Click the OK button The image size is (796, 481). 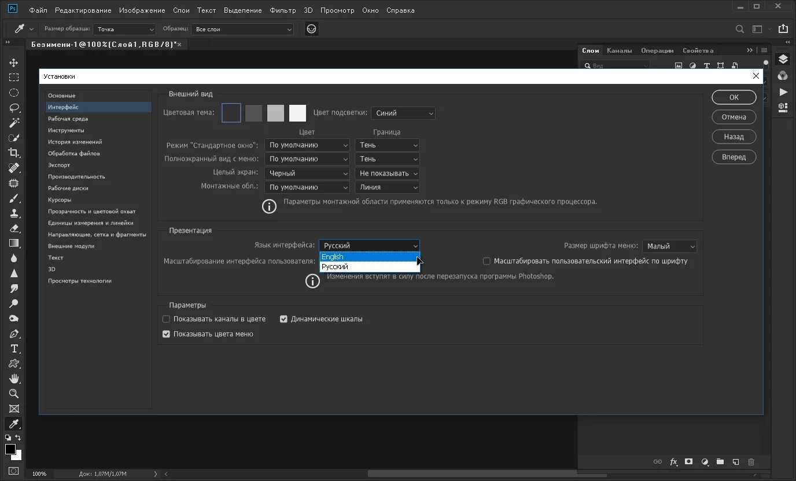click(x=734, y=97)
